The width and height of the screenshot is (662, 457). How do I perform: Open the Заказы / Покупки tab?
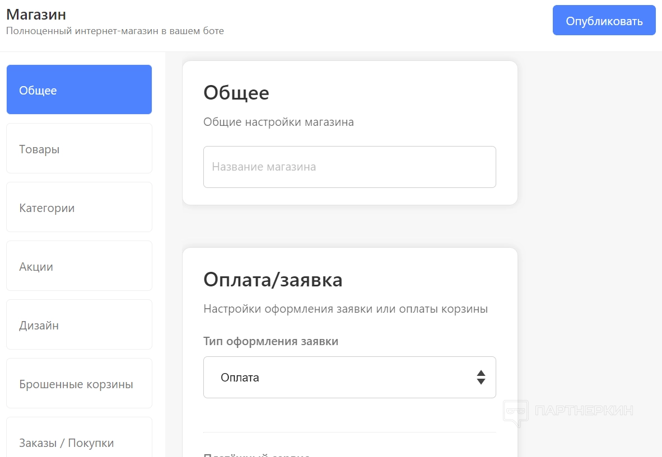79,442
